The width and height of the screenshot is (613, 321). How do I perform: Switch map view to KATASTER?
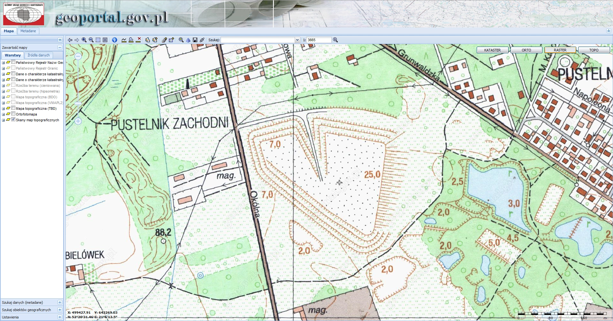pos(493,50)
